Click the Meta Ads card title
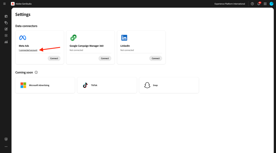276x153 pixels. point(24,46)
